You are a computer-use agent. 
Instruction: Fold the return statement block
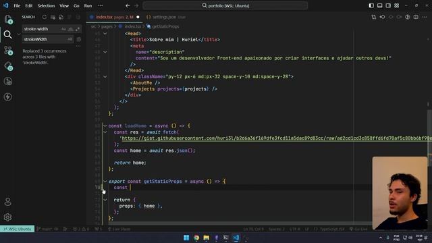[x=105, y=200]
